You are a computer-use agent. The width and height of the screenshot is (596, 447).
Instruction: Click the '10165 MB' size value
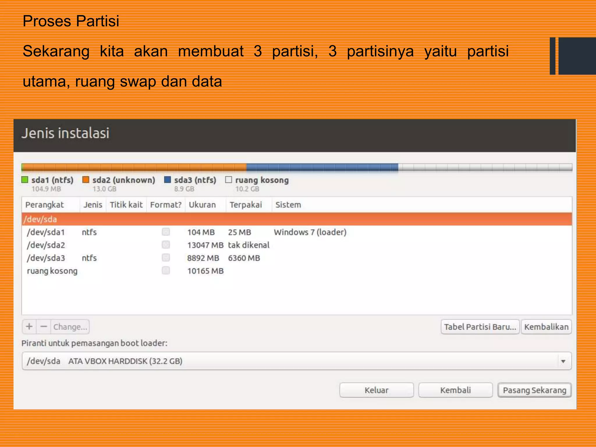(x=205, y=271)
